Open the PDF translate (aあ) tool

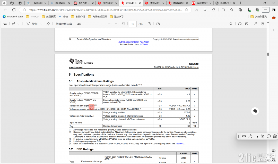79,24
